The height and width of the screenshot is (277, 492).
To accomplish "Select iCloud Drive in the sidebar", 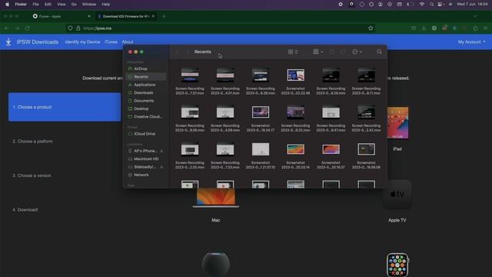I will coord(146,134).
